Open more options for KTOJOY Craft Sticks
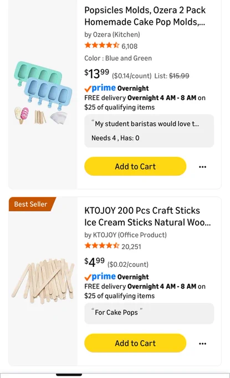 (x=202, y=344)
